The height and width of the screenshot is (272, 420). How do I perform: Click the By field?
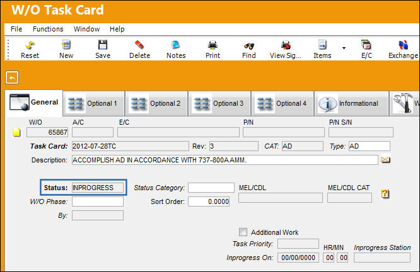tap(98, 215)
